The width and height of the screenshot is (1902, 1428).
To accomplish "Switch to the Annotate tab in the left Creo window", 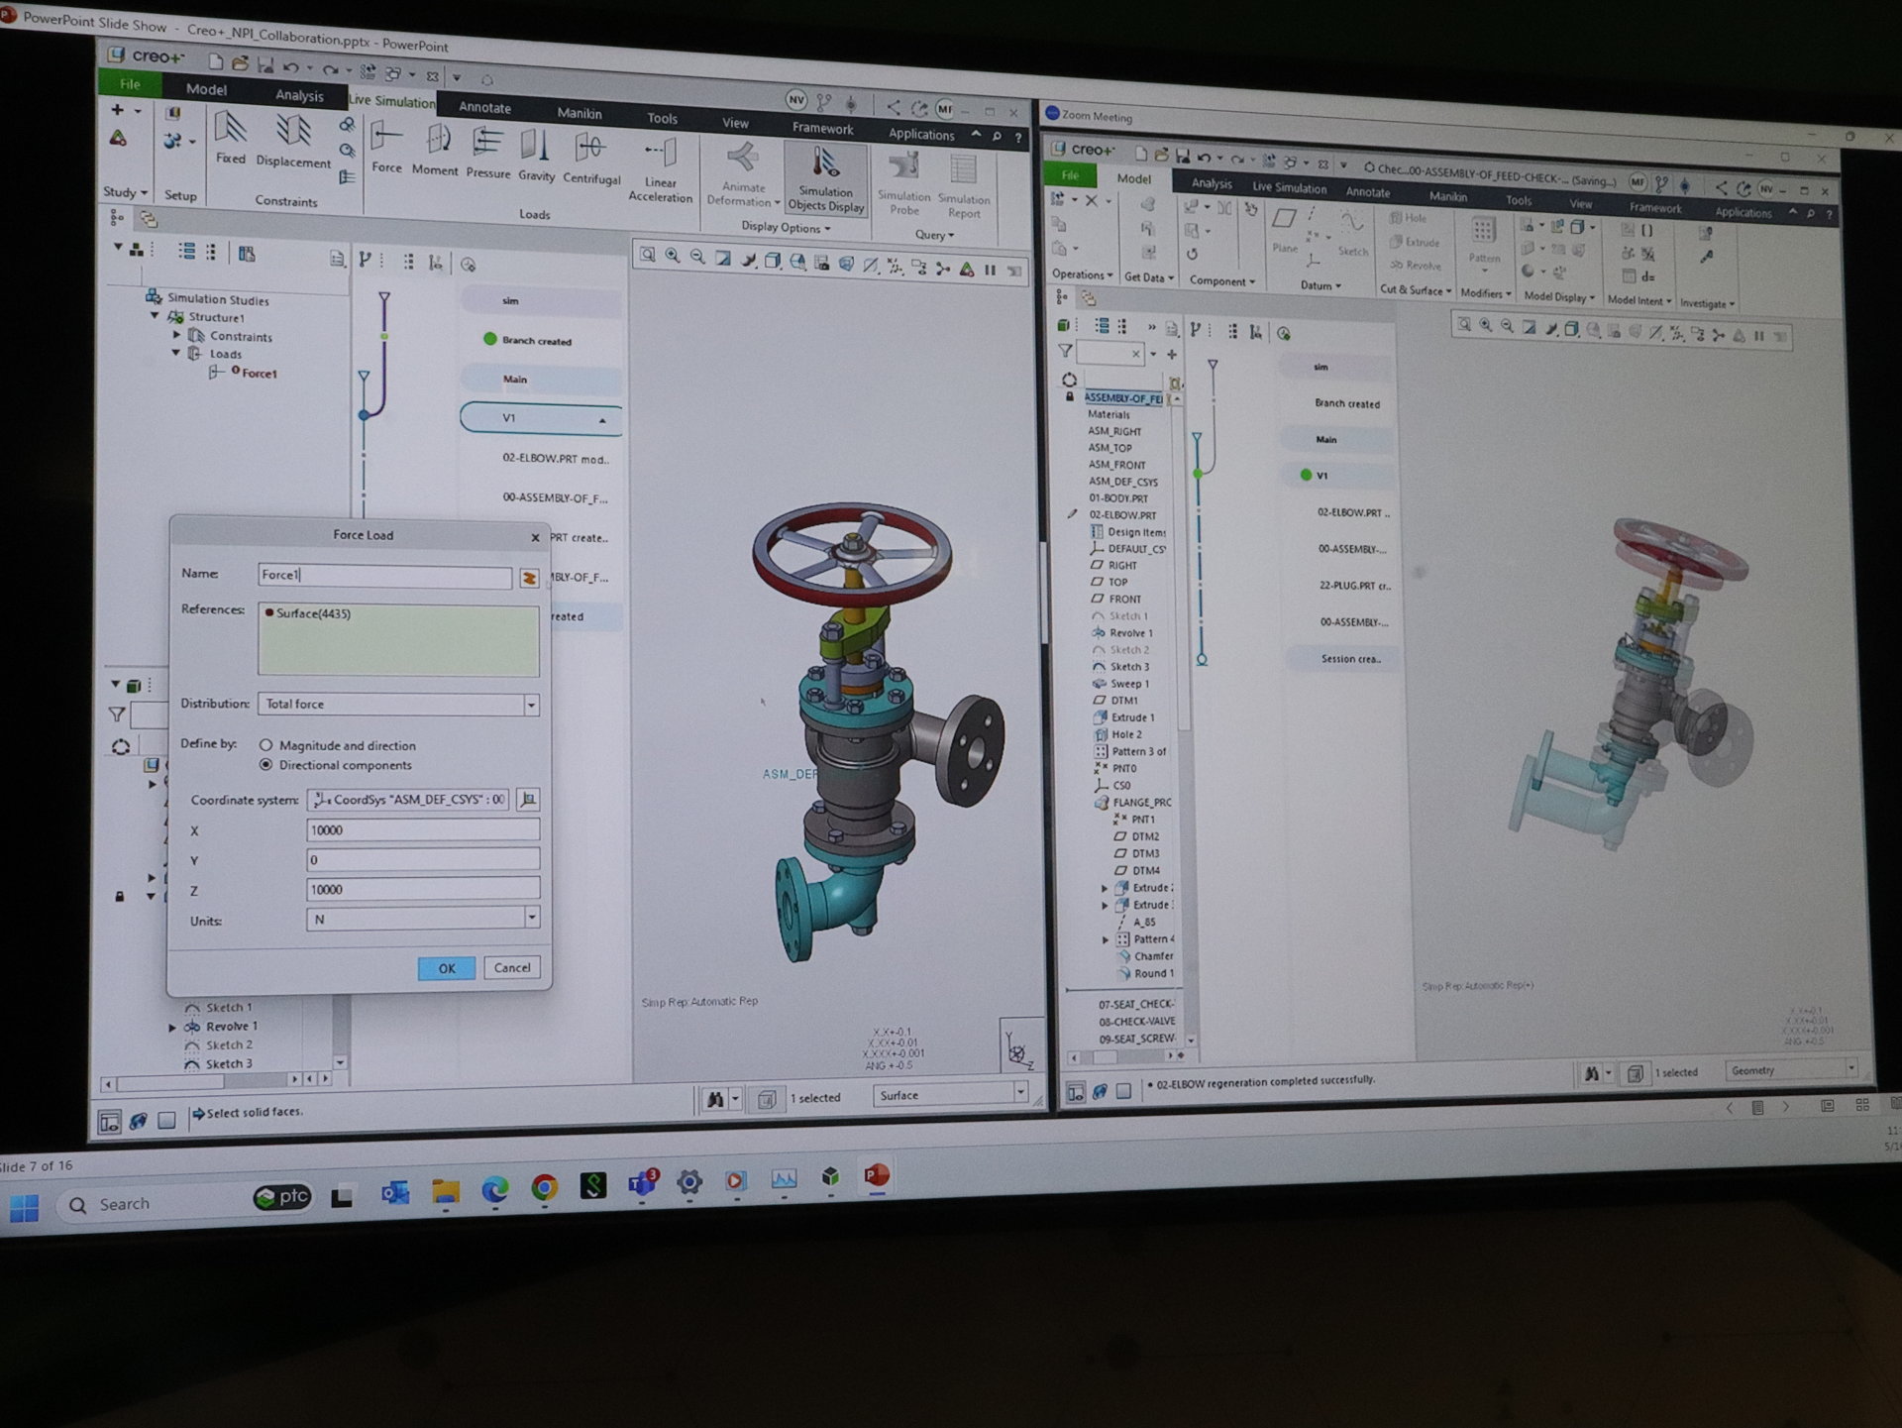I will [x=484, y=107].
